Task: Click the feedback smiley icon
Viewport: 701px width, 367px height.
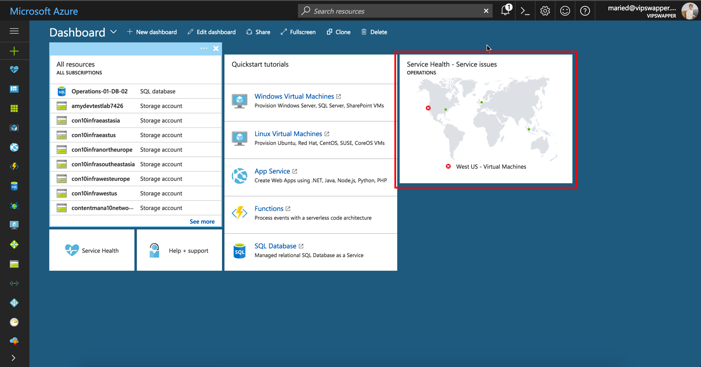Action: tap(565, 11)
